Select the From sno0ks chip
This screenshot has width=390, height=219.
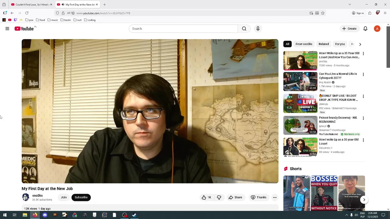(x=304, y=44)
